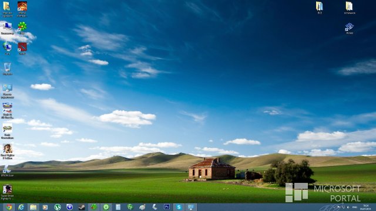The image size is (376, 211).
Task: Open Steam from the taskbar
Action: (x=82, y=207)
